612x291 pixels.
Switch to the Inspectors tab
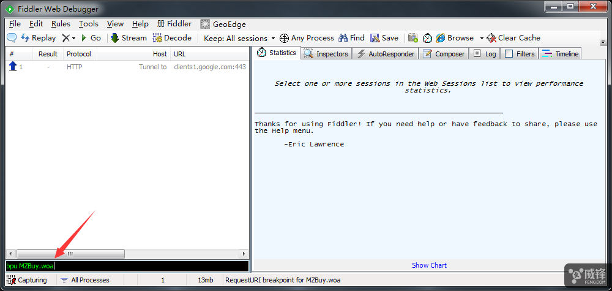326,53
